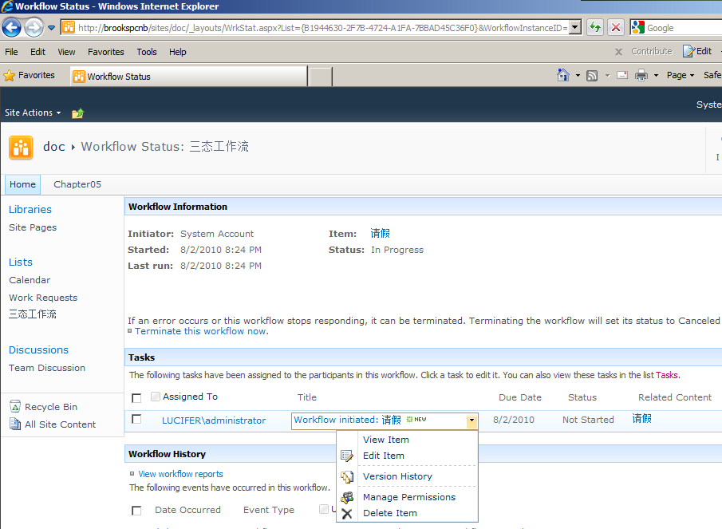Open the Help menu
This screenshot has width=722, height=529.
pyautogui.click(x=177, y=52)
